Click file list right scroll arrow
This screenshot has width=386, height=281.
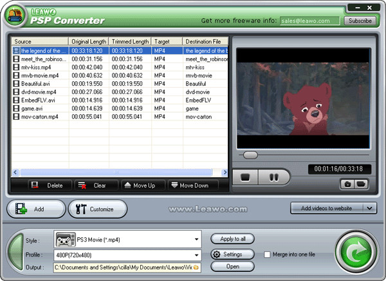coord(225,172)
